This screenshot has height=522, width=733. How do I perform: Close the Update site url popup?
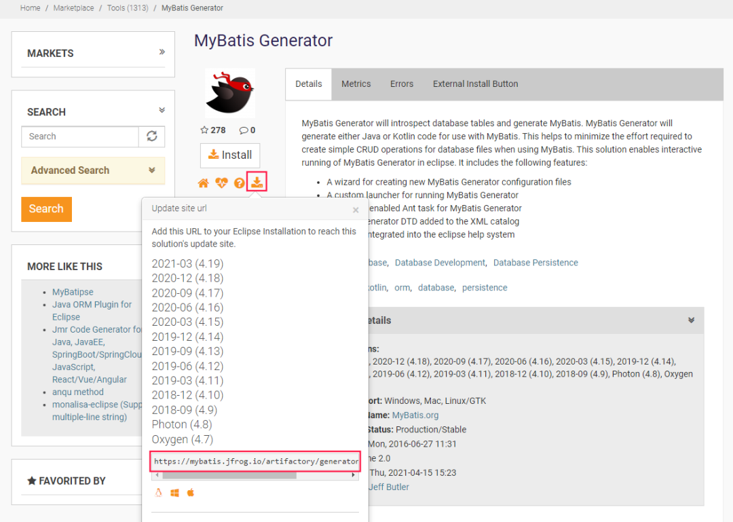click(x=356, y=210)
